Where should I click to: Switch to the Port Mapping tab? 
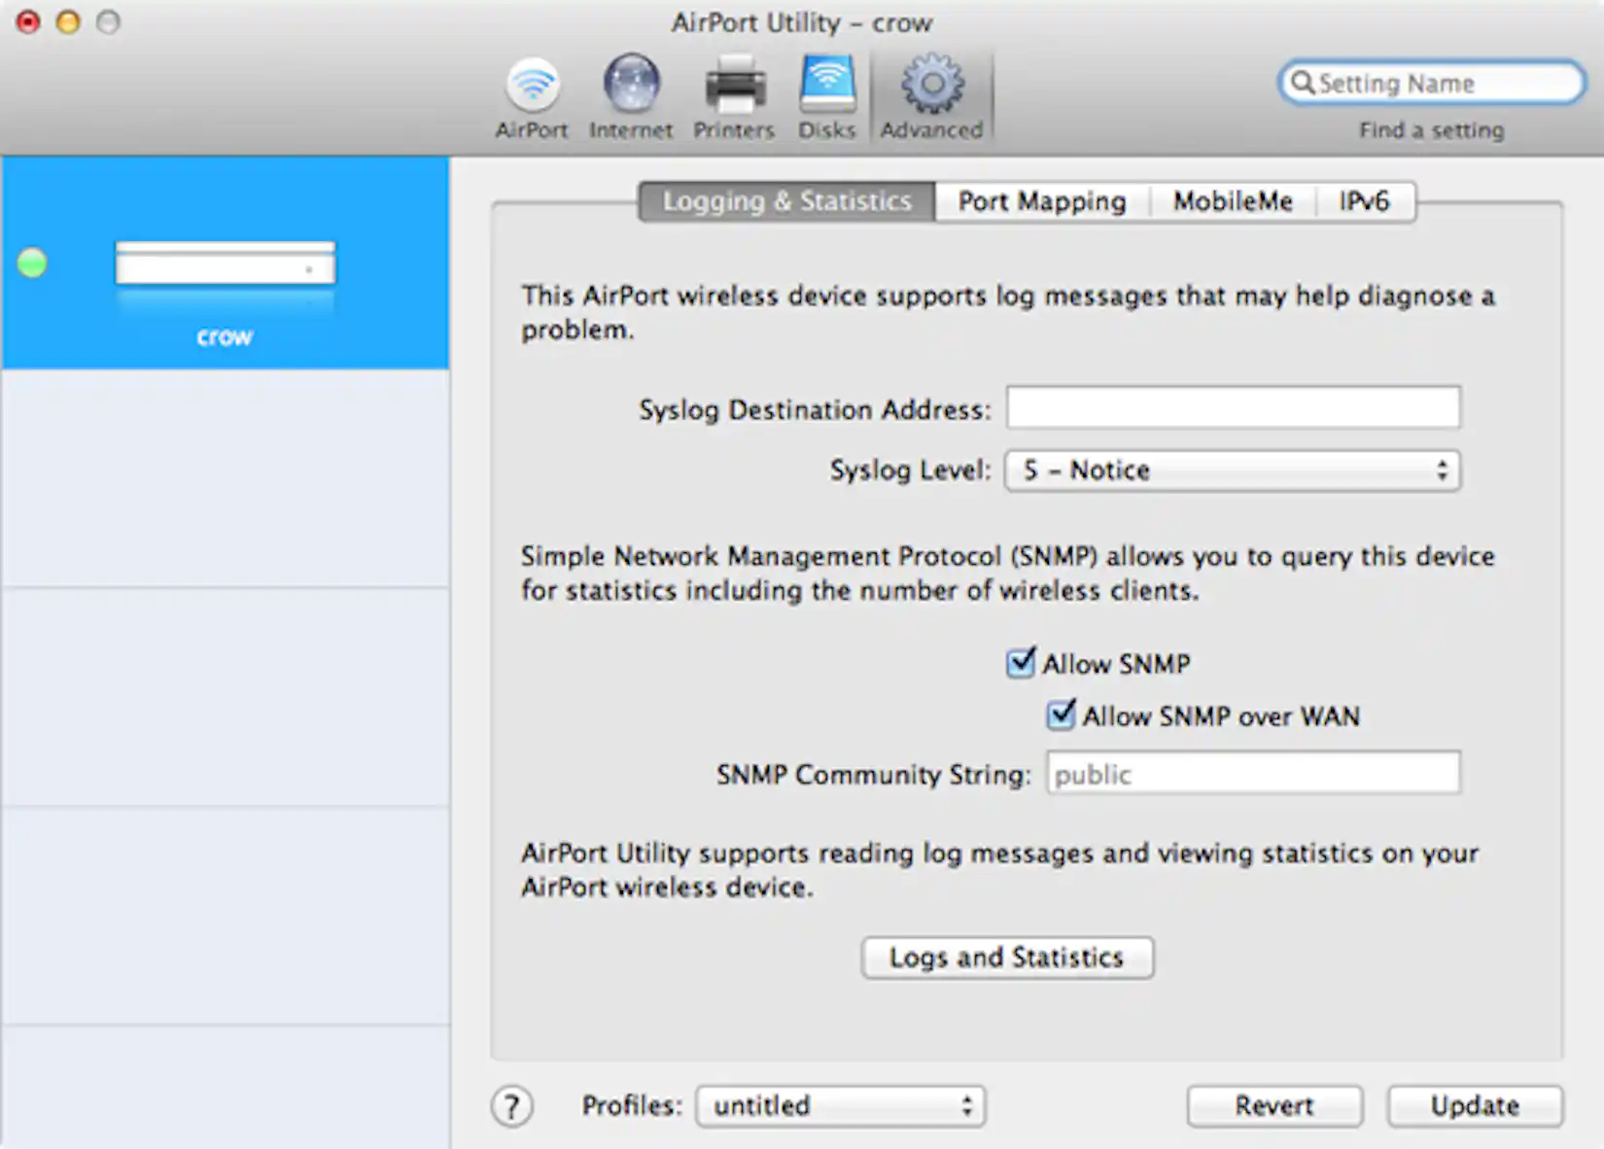[x=1041, y=201]
